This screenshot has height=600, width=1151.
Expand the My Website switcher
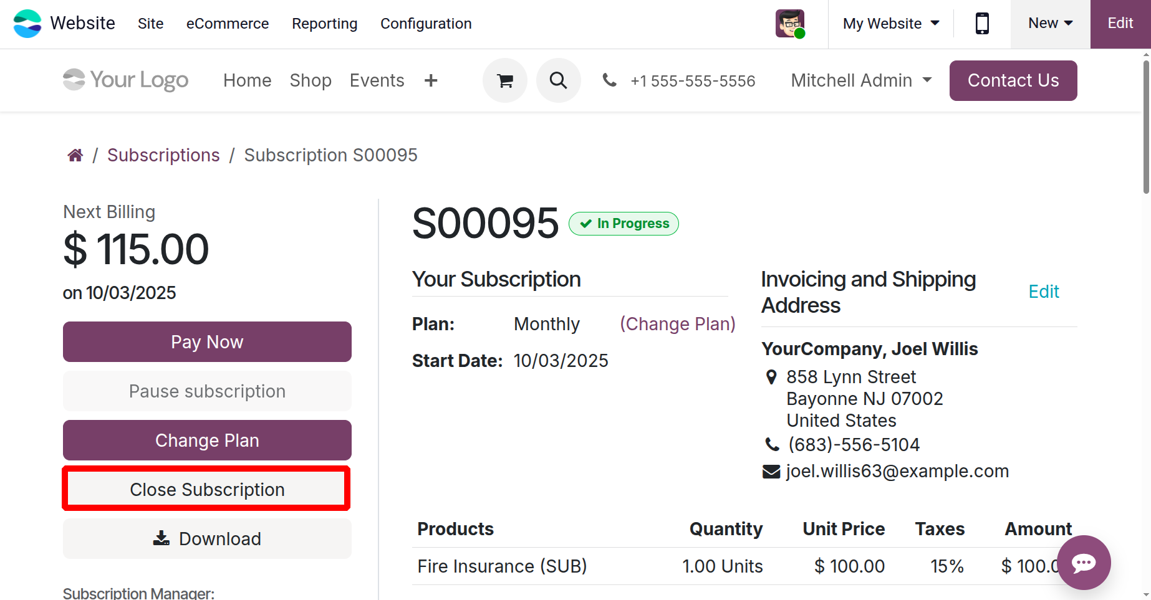pos(891,24)
